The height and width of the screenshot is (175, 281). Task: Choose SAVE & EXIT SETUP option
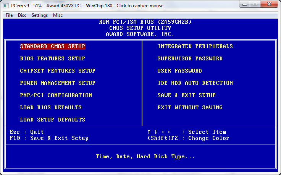[x=186, y=95]
